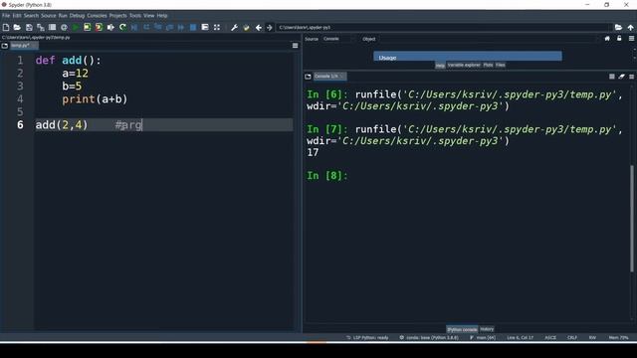Change to the parent directory
Viewport: 637px width, 358px height.
coord(630,27)
